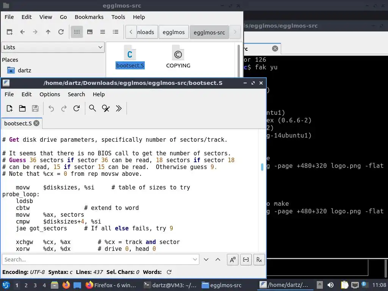The height and width of the screenshot is (291, 388).
Task: Open the start menu on taskbar
Action: [x=6, y=285]
